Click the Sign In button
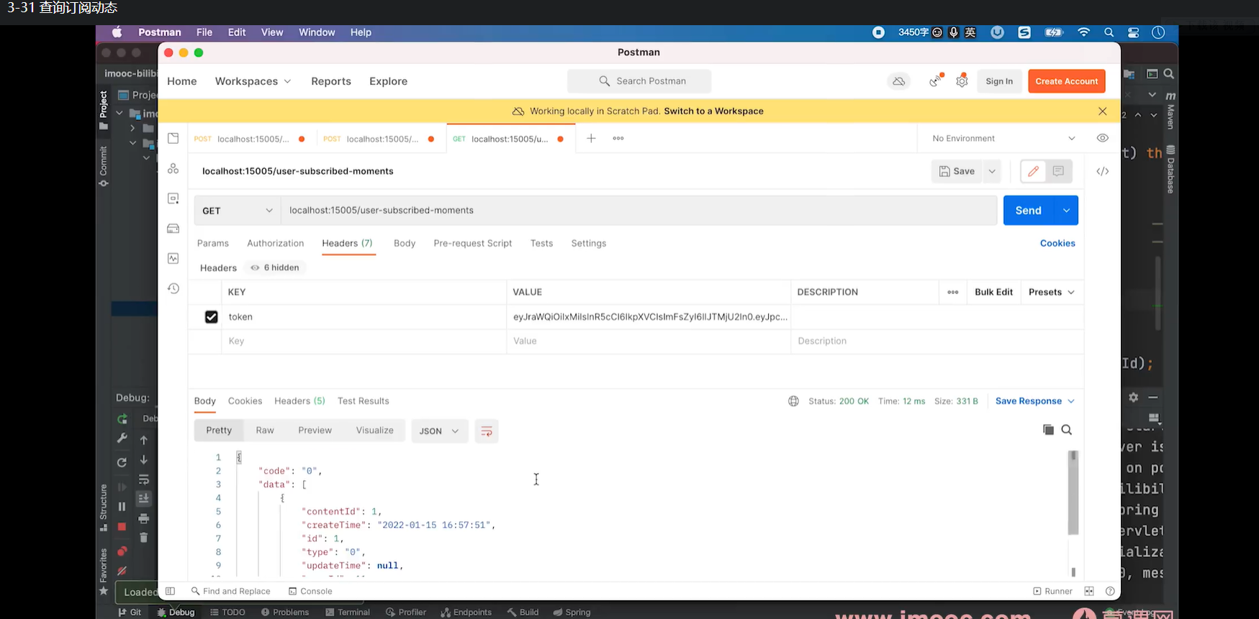1259x619 pixels. [999, 81]
